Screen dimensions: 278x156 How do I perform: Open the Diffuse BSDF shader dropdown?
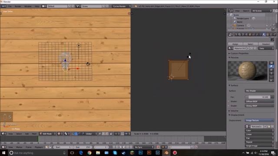259,101
